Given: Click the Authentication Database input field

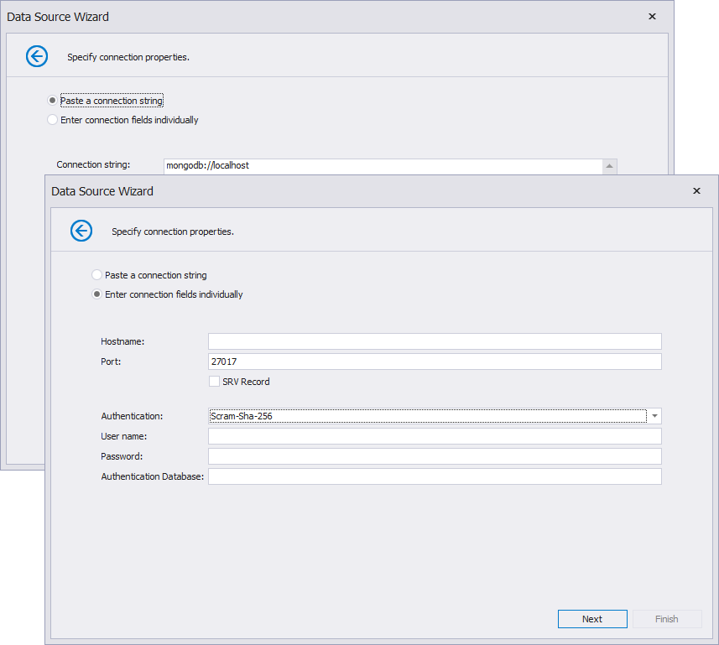Looking at the screenshot, I should (435, 476).
